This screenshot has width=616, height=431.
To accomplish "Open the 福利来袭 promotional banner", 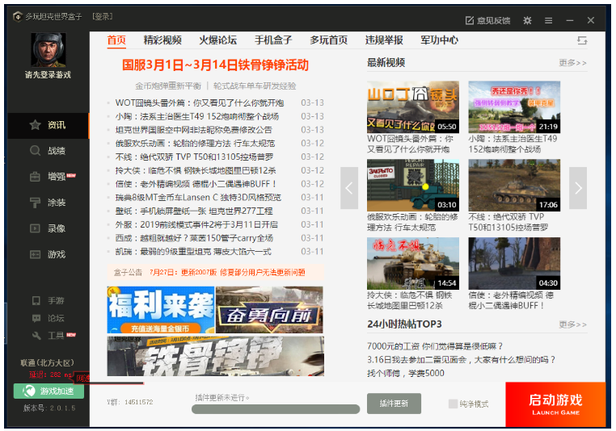I will pos(160,310).
